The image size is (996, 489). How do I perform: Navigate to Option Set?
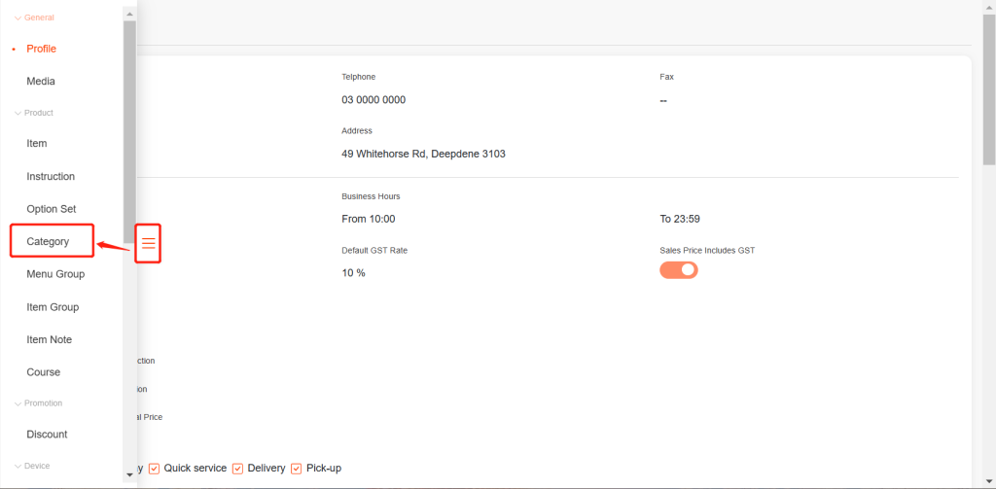(51, 209)
